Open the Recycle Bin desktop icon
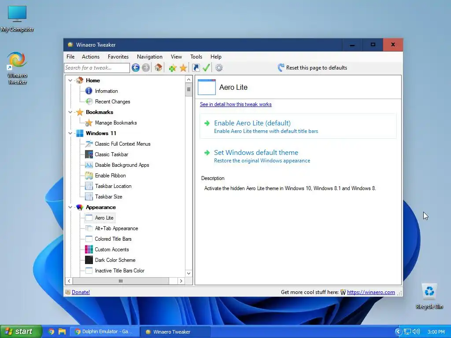This screenshot has width=451, height=338. point(429,291)
